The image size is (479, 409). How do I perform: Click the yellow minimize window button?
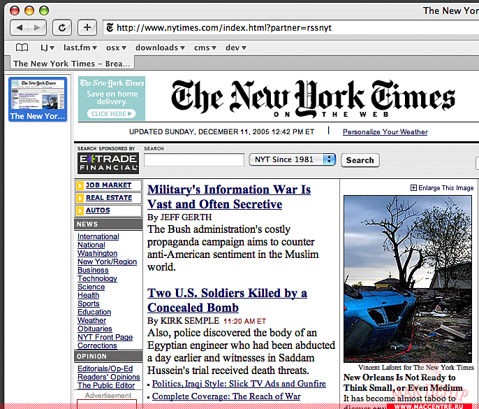[x=29, y=10]
